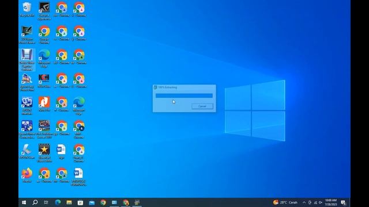This screenshot has height=207, width=369.
Task: Select the Edge shortcut below the Google Chrome shortcut
Action: (44, 59)
